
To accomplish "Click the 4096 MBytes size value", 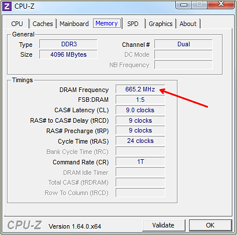I will point(69,54).
